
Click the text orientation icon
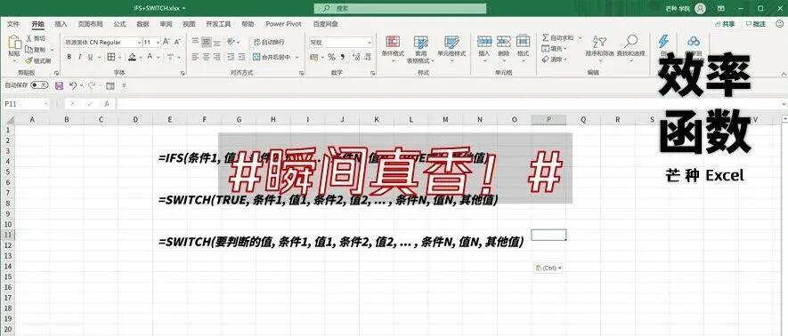[x=231, y=42]
